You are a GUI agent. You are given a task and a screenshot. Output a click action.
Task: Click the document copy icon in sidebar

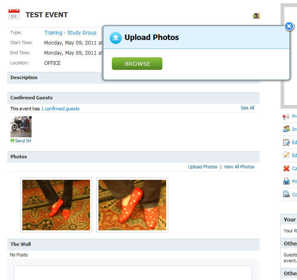pyautogui.click(x=286, y=194)
